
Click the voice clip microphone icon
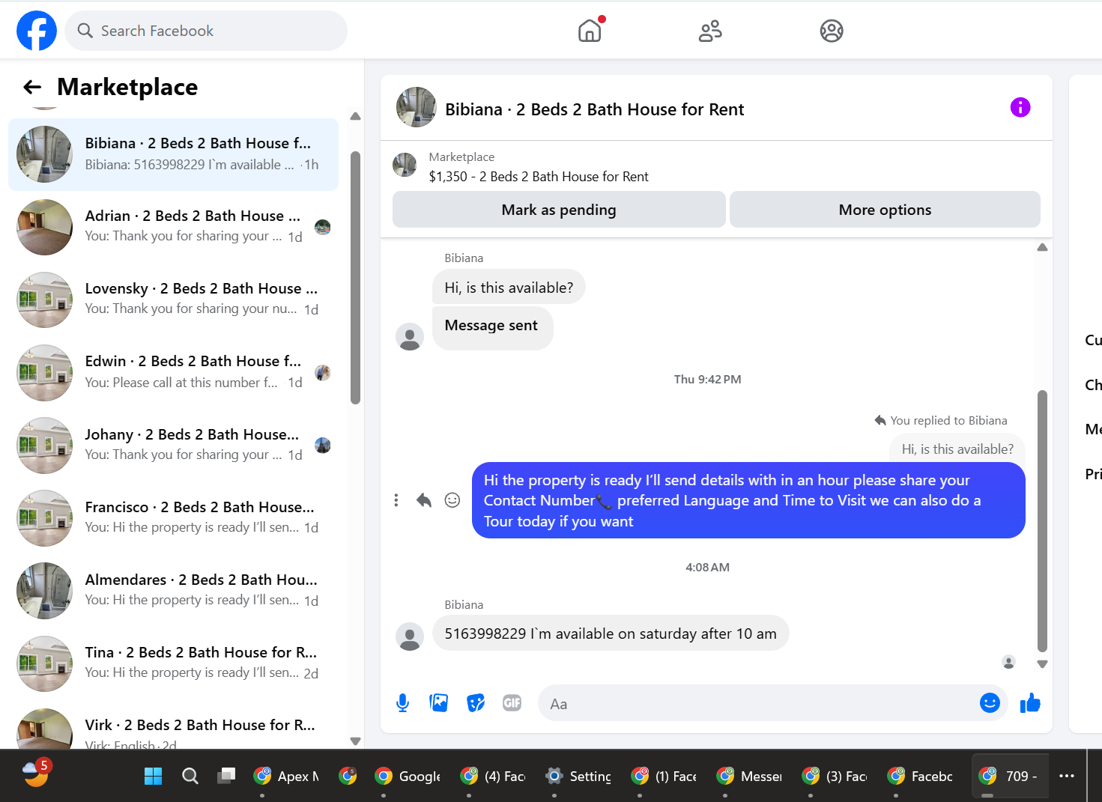(x=402, y=702)
